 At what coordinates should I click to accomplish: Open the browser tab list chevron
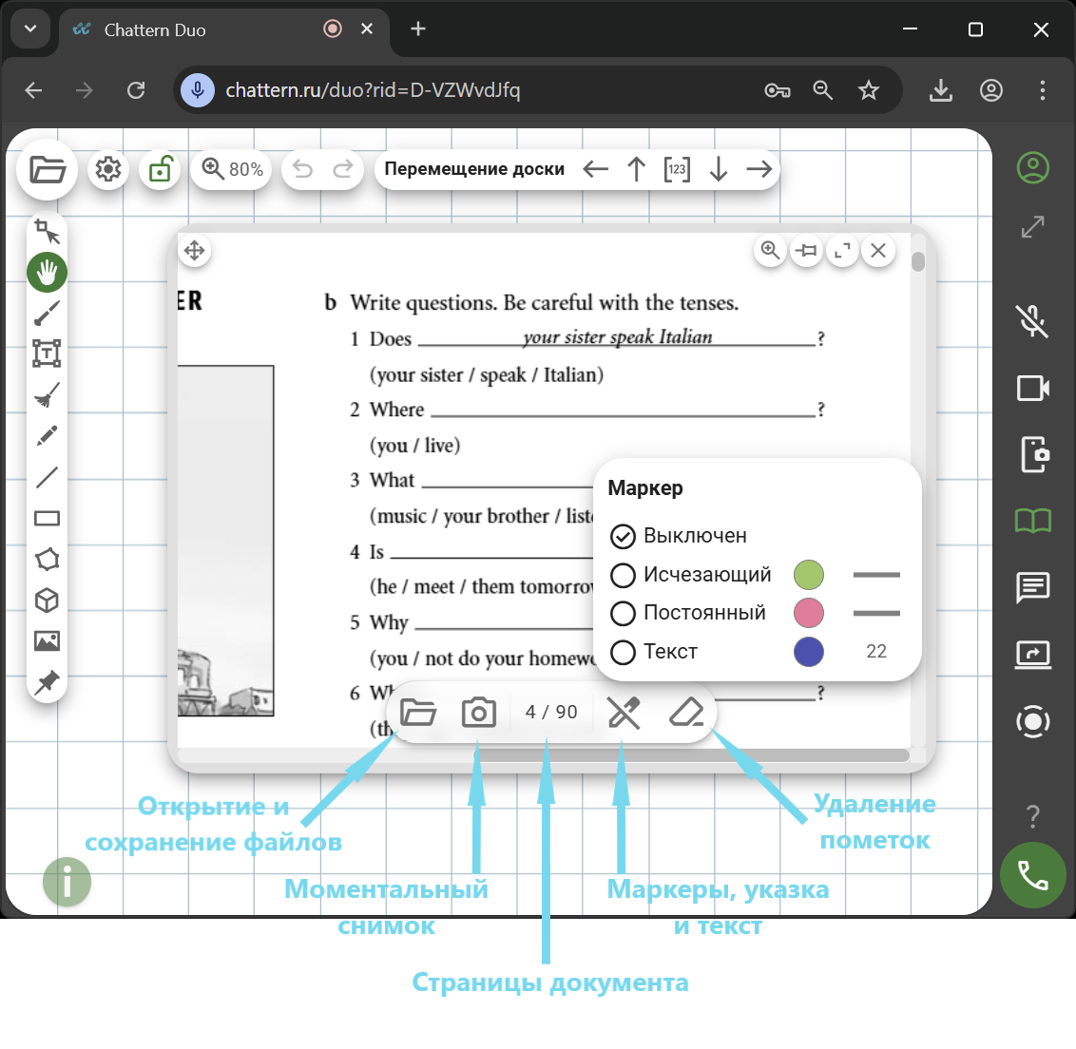30,29
